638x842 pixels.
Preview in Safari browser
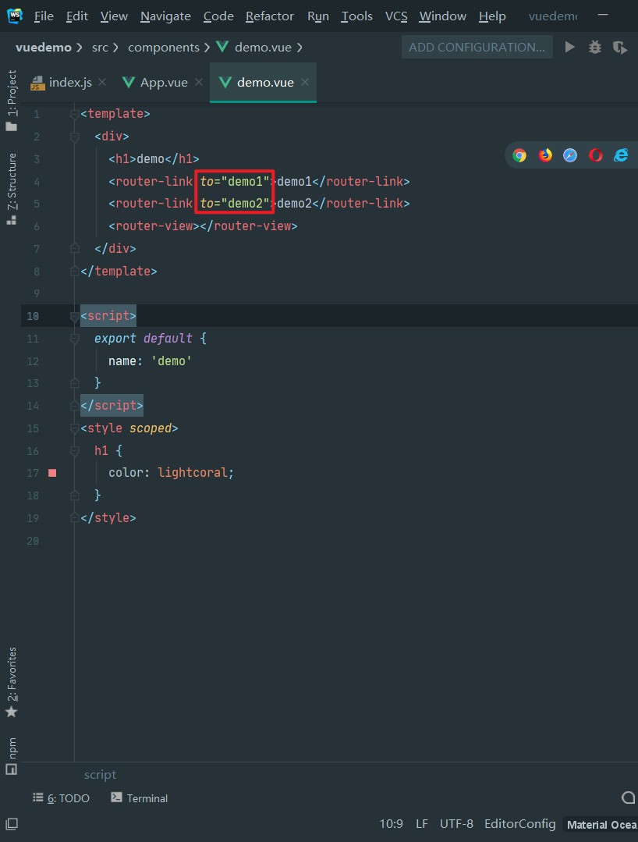(x=570, y=156)
